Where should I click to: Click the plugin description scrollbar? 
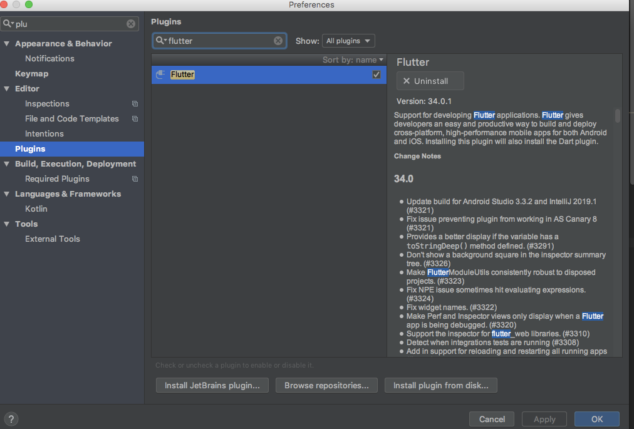tap(618, 116)
